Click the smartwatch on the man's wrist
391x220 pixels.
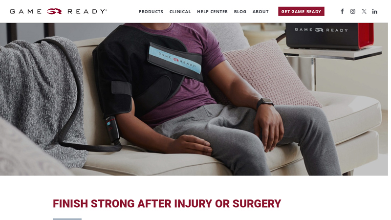(x=265, y=103)
